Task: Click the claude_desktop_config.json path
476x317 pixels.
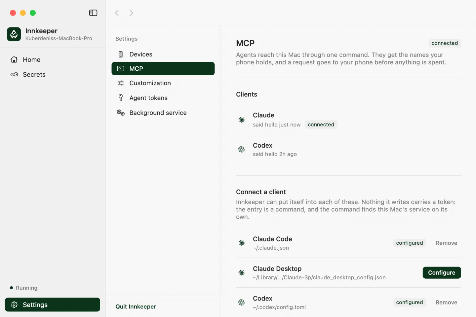Action: (319, 278)
